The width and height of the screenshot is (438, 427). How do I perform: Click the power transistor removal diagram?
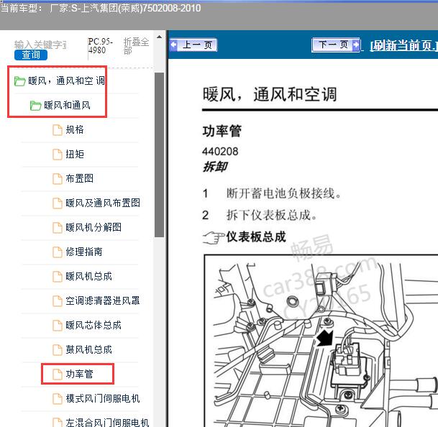[321, 341]
